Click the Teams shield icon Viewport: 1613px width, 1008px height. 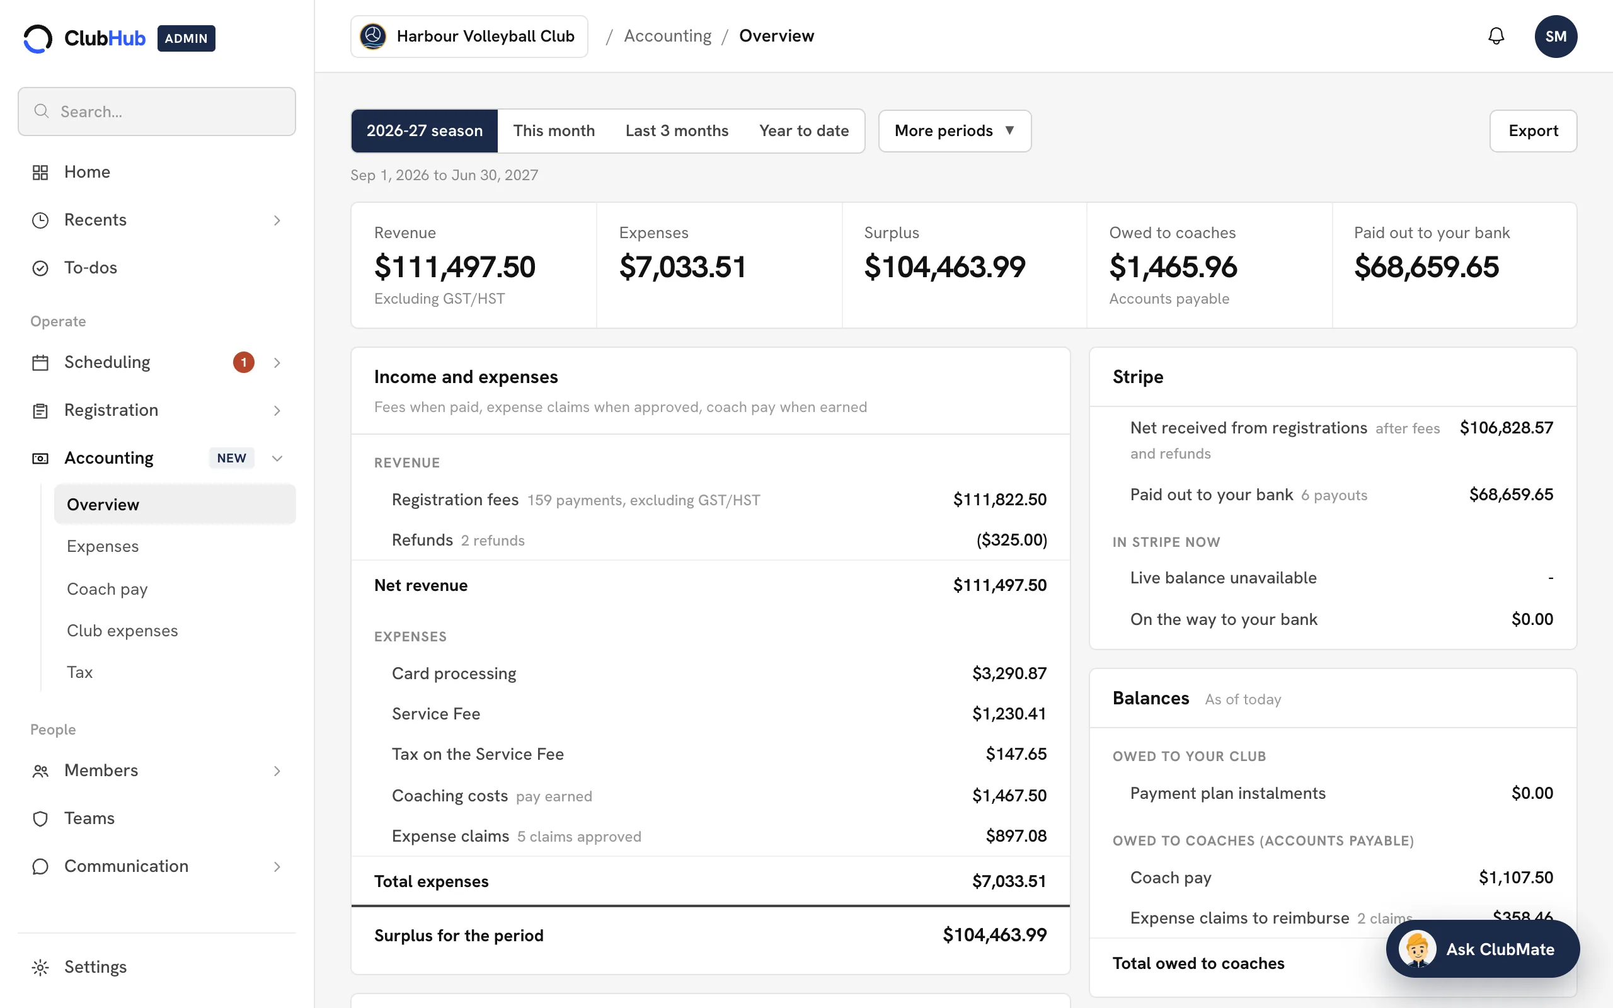pos(40,818)
